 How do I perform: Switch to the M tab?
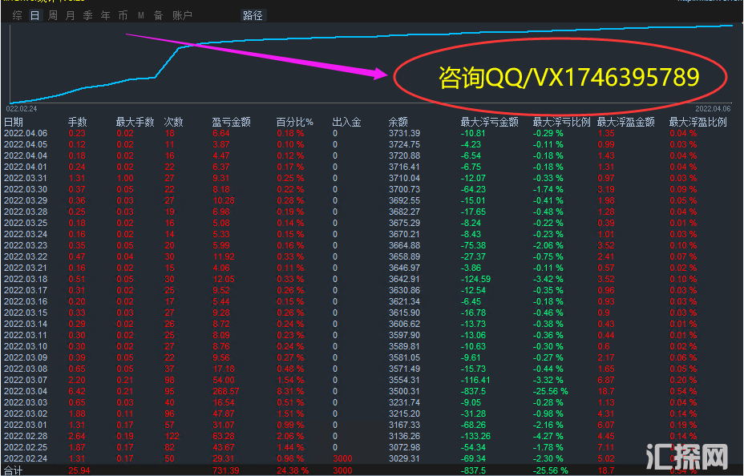click(x=141, y=16)
